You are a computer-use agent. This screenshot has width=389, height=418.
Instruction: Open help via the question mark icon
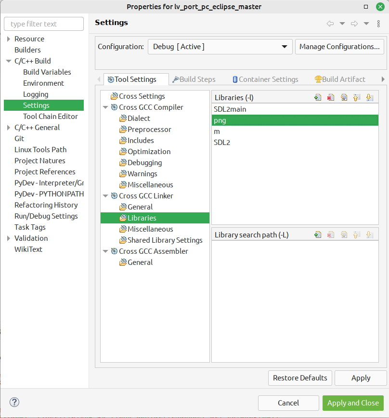click(x=14, y=402)
